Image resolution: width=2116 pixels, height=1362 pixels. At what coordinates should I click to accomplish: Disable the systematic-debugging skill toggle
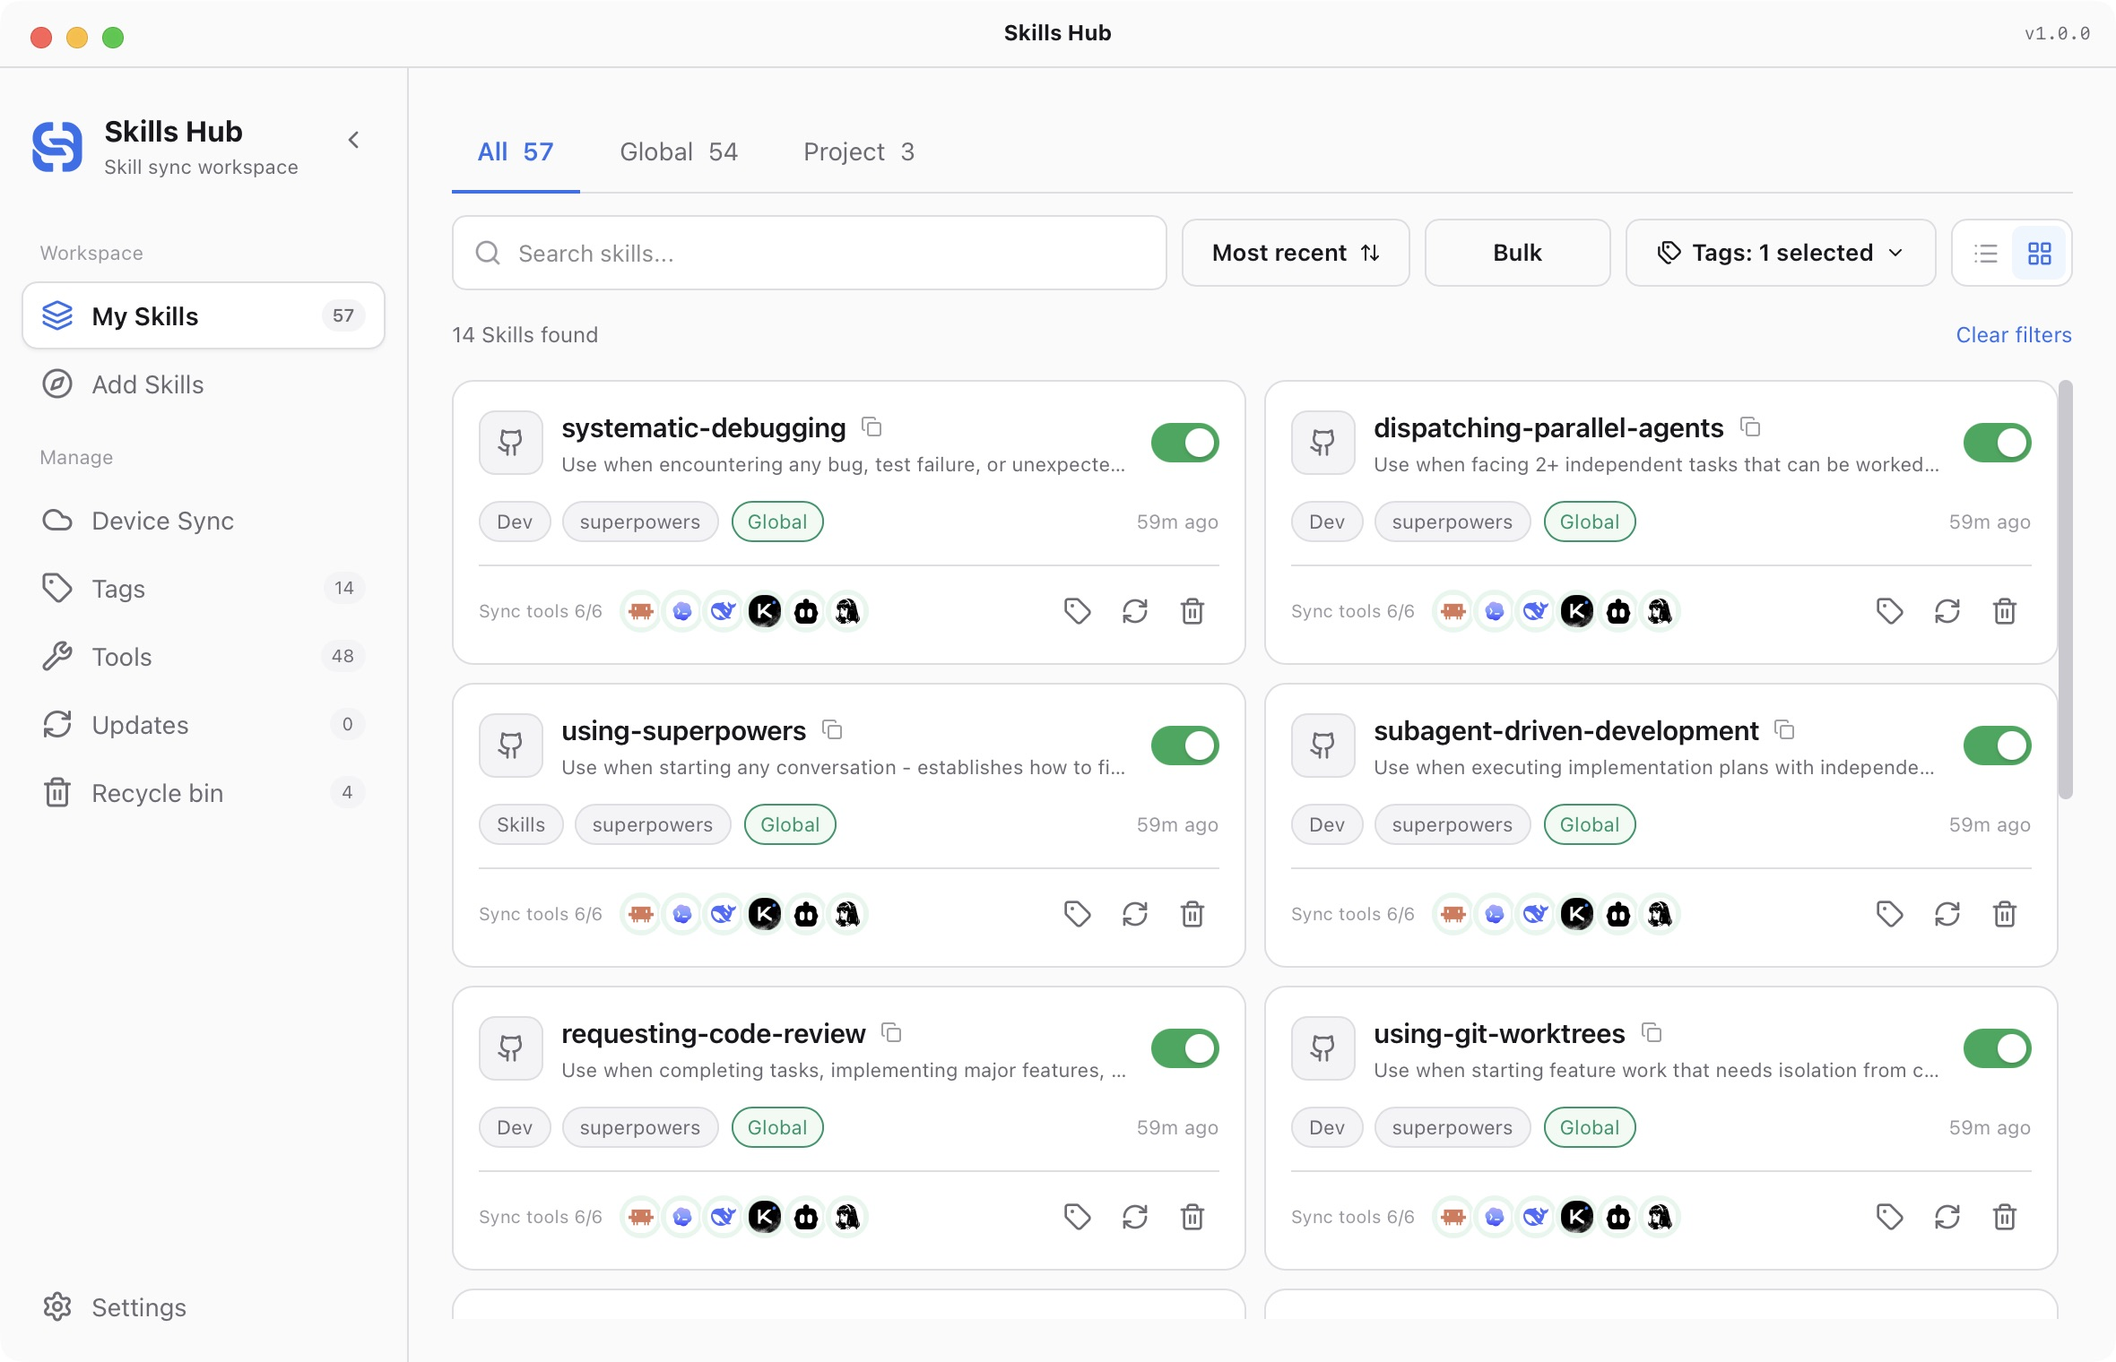(x=1185, y=443)
